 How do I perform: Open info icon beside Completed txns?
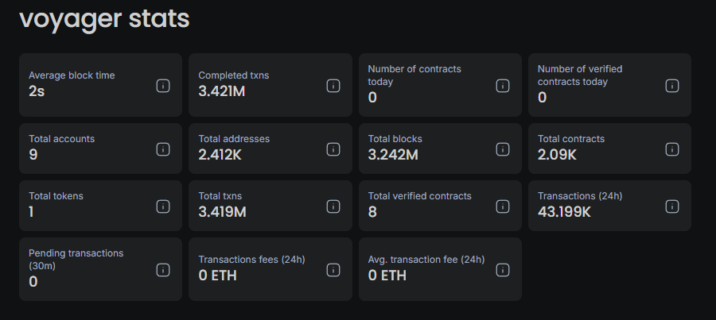333,86
